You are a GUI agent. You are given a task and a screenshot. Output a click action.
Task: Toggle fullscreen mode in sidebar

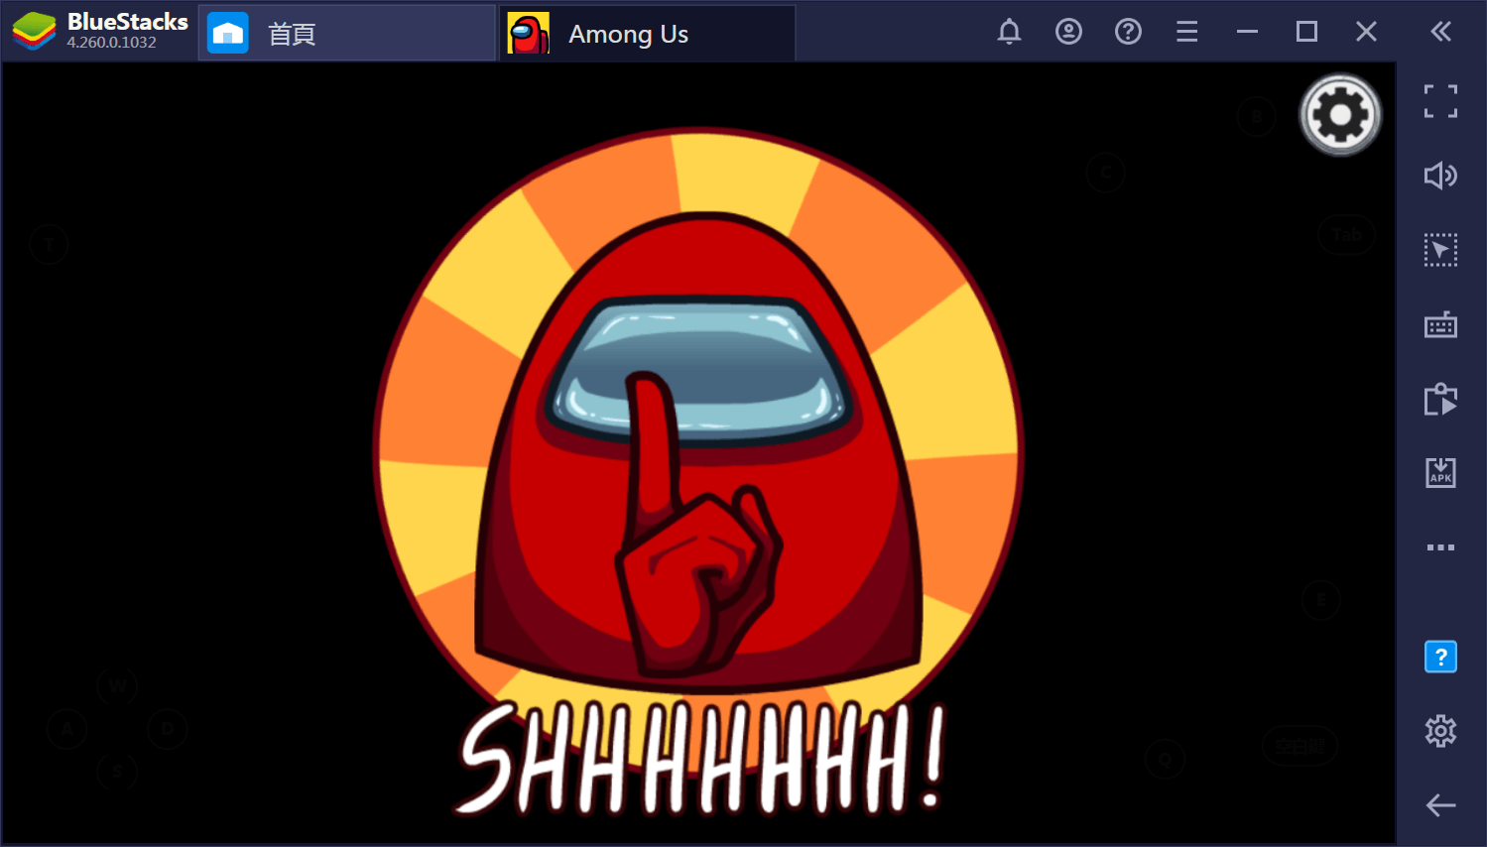pos(1440,101)
